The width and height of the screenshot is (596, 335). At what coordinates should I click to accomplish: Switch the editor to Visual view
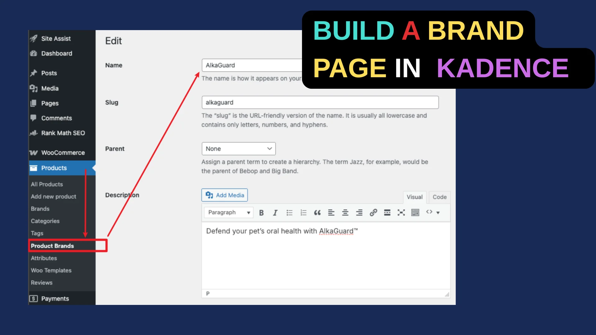tap(414, 197)
